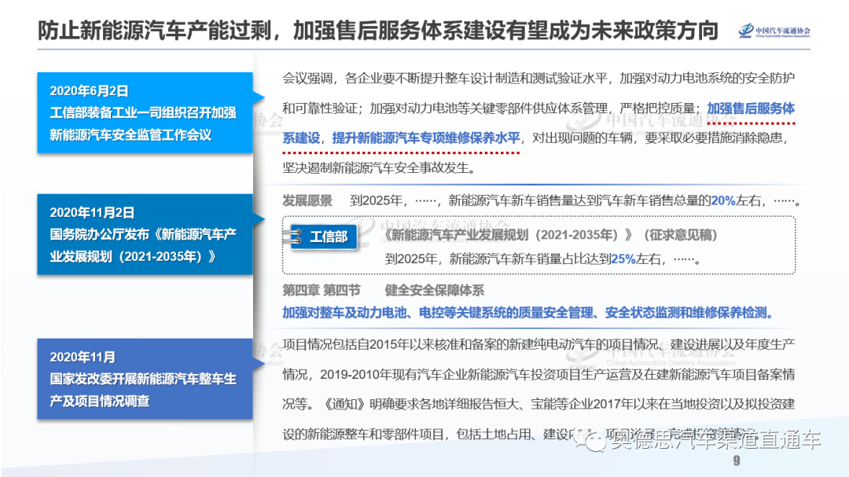
Task: Select the blue 工信部 label tag
Action: 329,237
